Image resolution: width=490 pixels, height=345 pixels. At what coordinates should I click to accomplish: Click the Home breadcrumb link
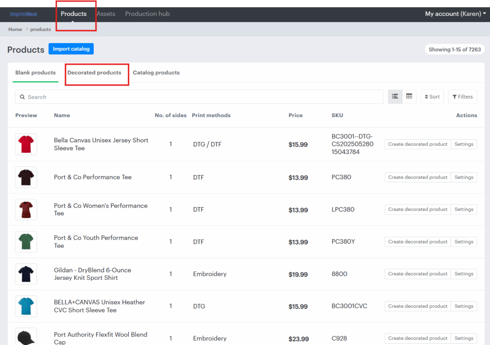[15, 29]
